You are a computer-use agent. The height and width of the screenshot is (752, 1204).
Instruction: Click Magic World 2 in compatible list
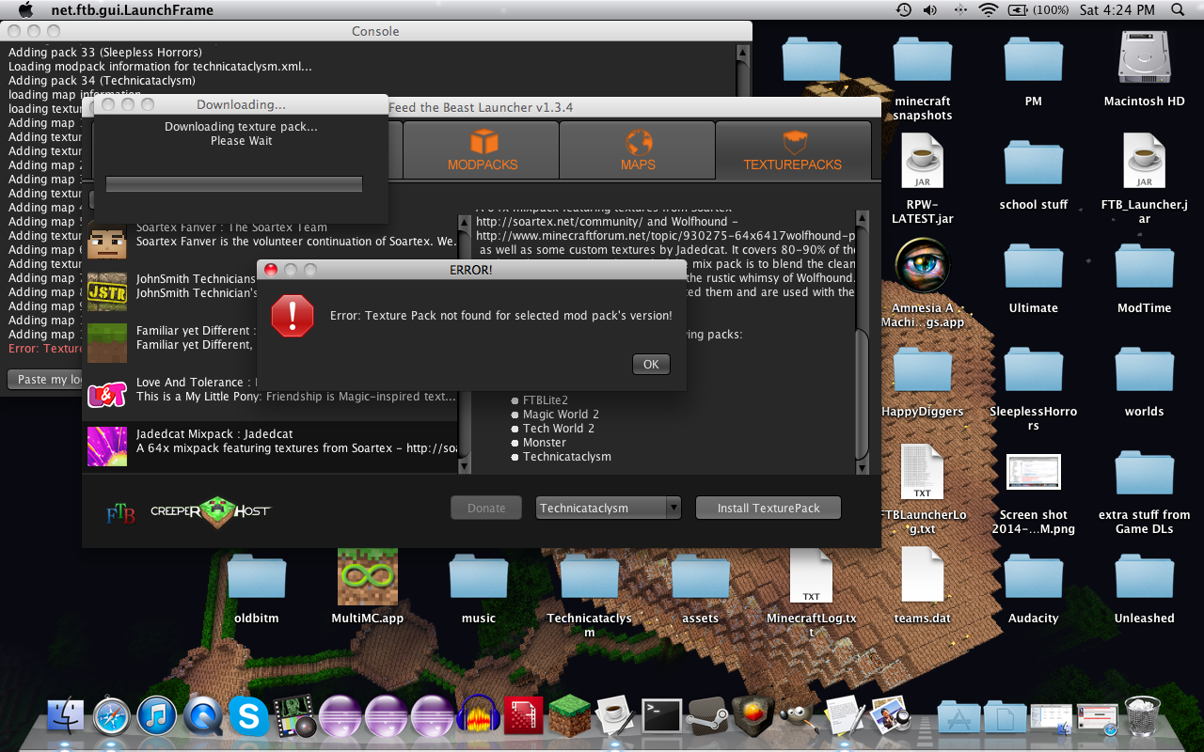561,414
